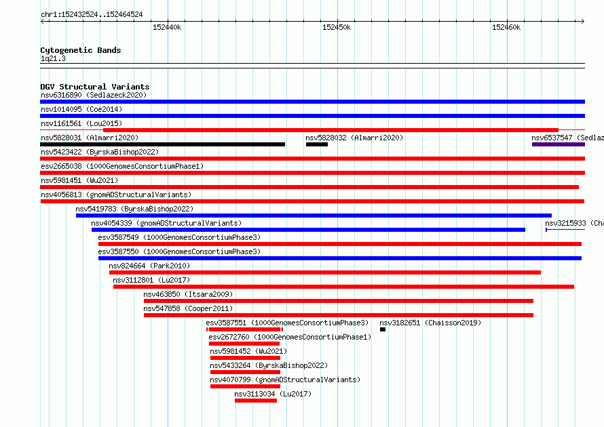
Task: Click the 152440k ruler tick label
Action: click(x=167, y=27)
